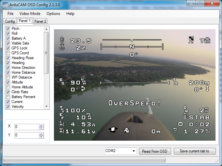
Task: Click the home direction arrow icon
Action: coord(113,130)
